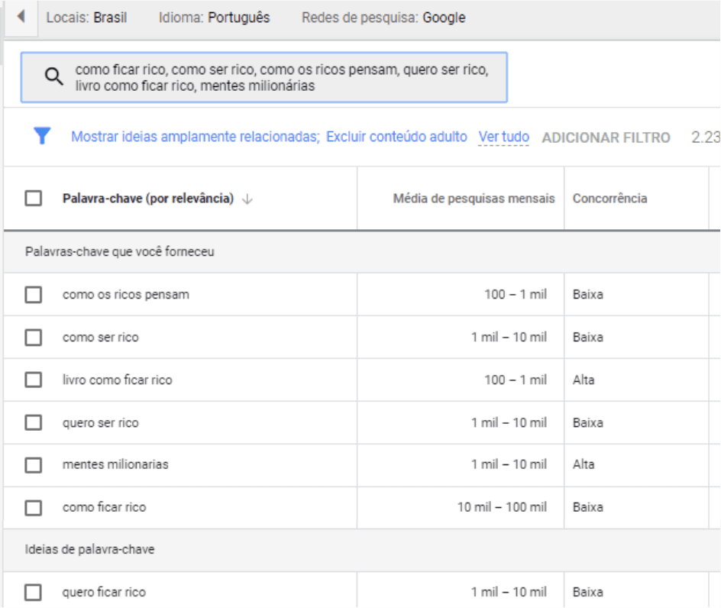Image resolution: width=721 pixels, height=608 pixels.
Task: Click the sort arrow next to Palavra-chave
Action: pos(247,199)
